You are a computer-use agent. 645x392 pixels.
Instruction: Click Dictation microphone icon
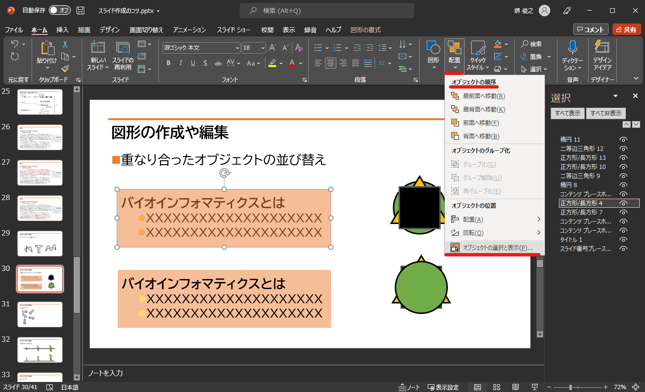(x=572, y=48)
